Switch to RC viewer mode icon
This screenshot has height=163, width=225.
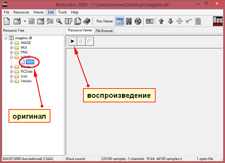pos(138,21)
